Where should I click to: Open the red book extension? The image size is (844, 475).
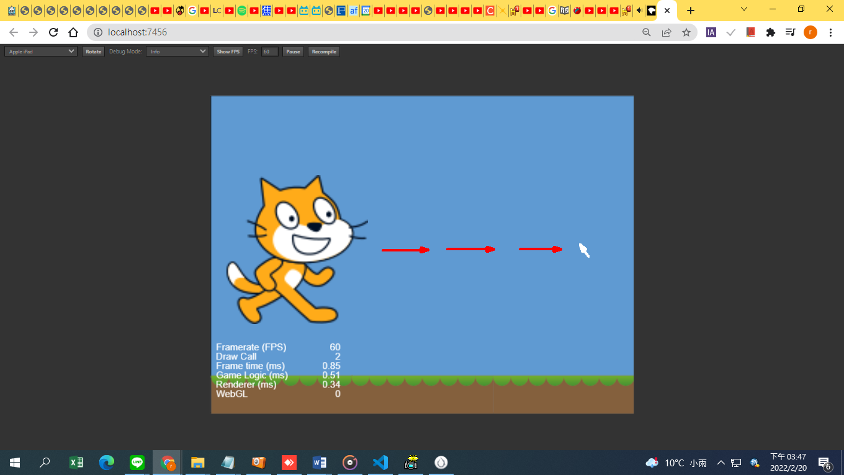751,32
